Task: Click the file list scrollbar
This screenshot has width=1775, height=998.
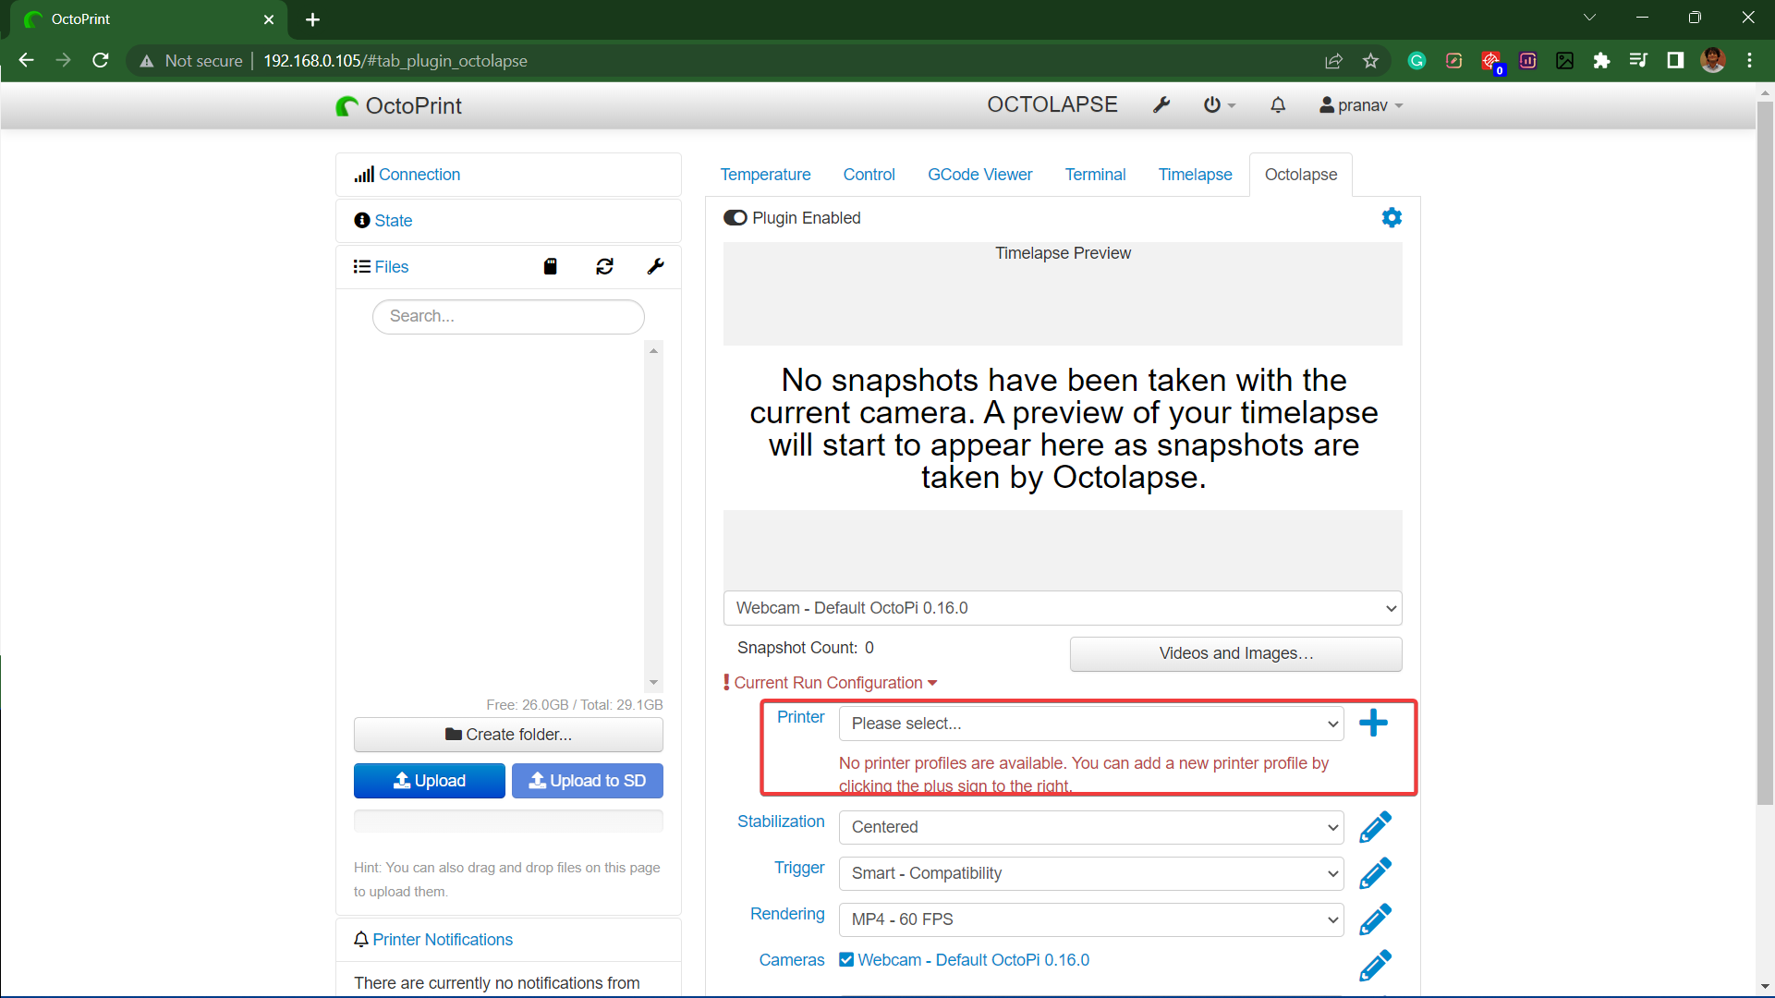Action: (x=653, y=517)
